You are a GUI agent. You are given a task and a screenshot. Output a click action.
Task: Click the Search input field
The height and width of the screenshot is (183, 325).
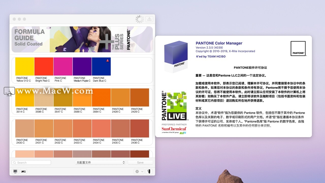[x=31, y=162]
